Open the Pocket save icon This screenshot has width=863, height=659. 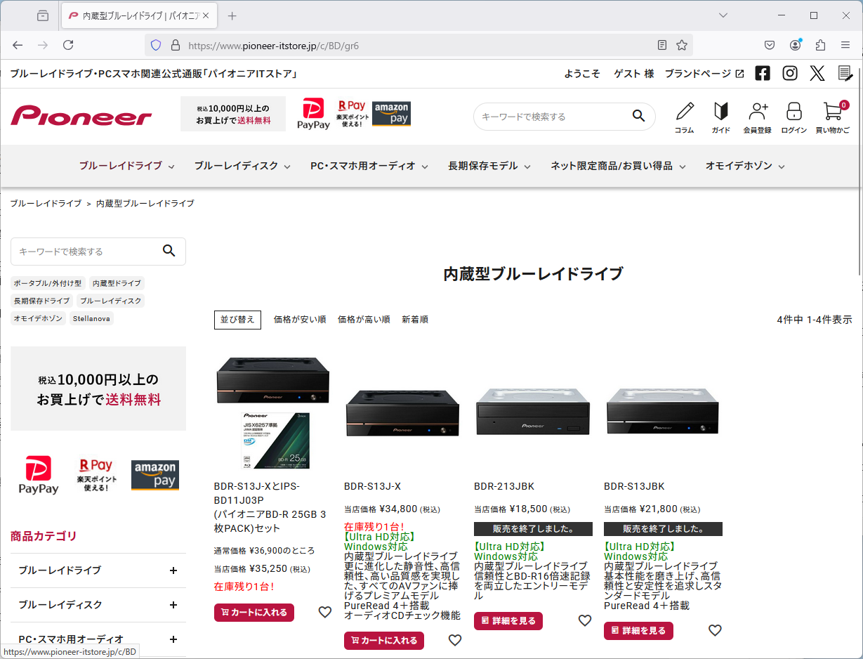[x=770, y=45]
